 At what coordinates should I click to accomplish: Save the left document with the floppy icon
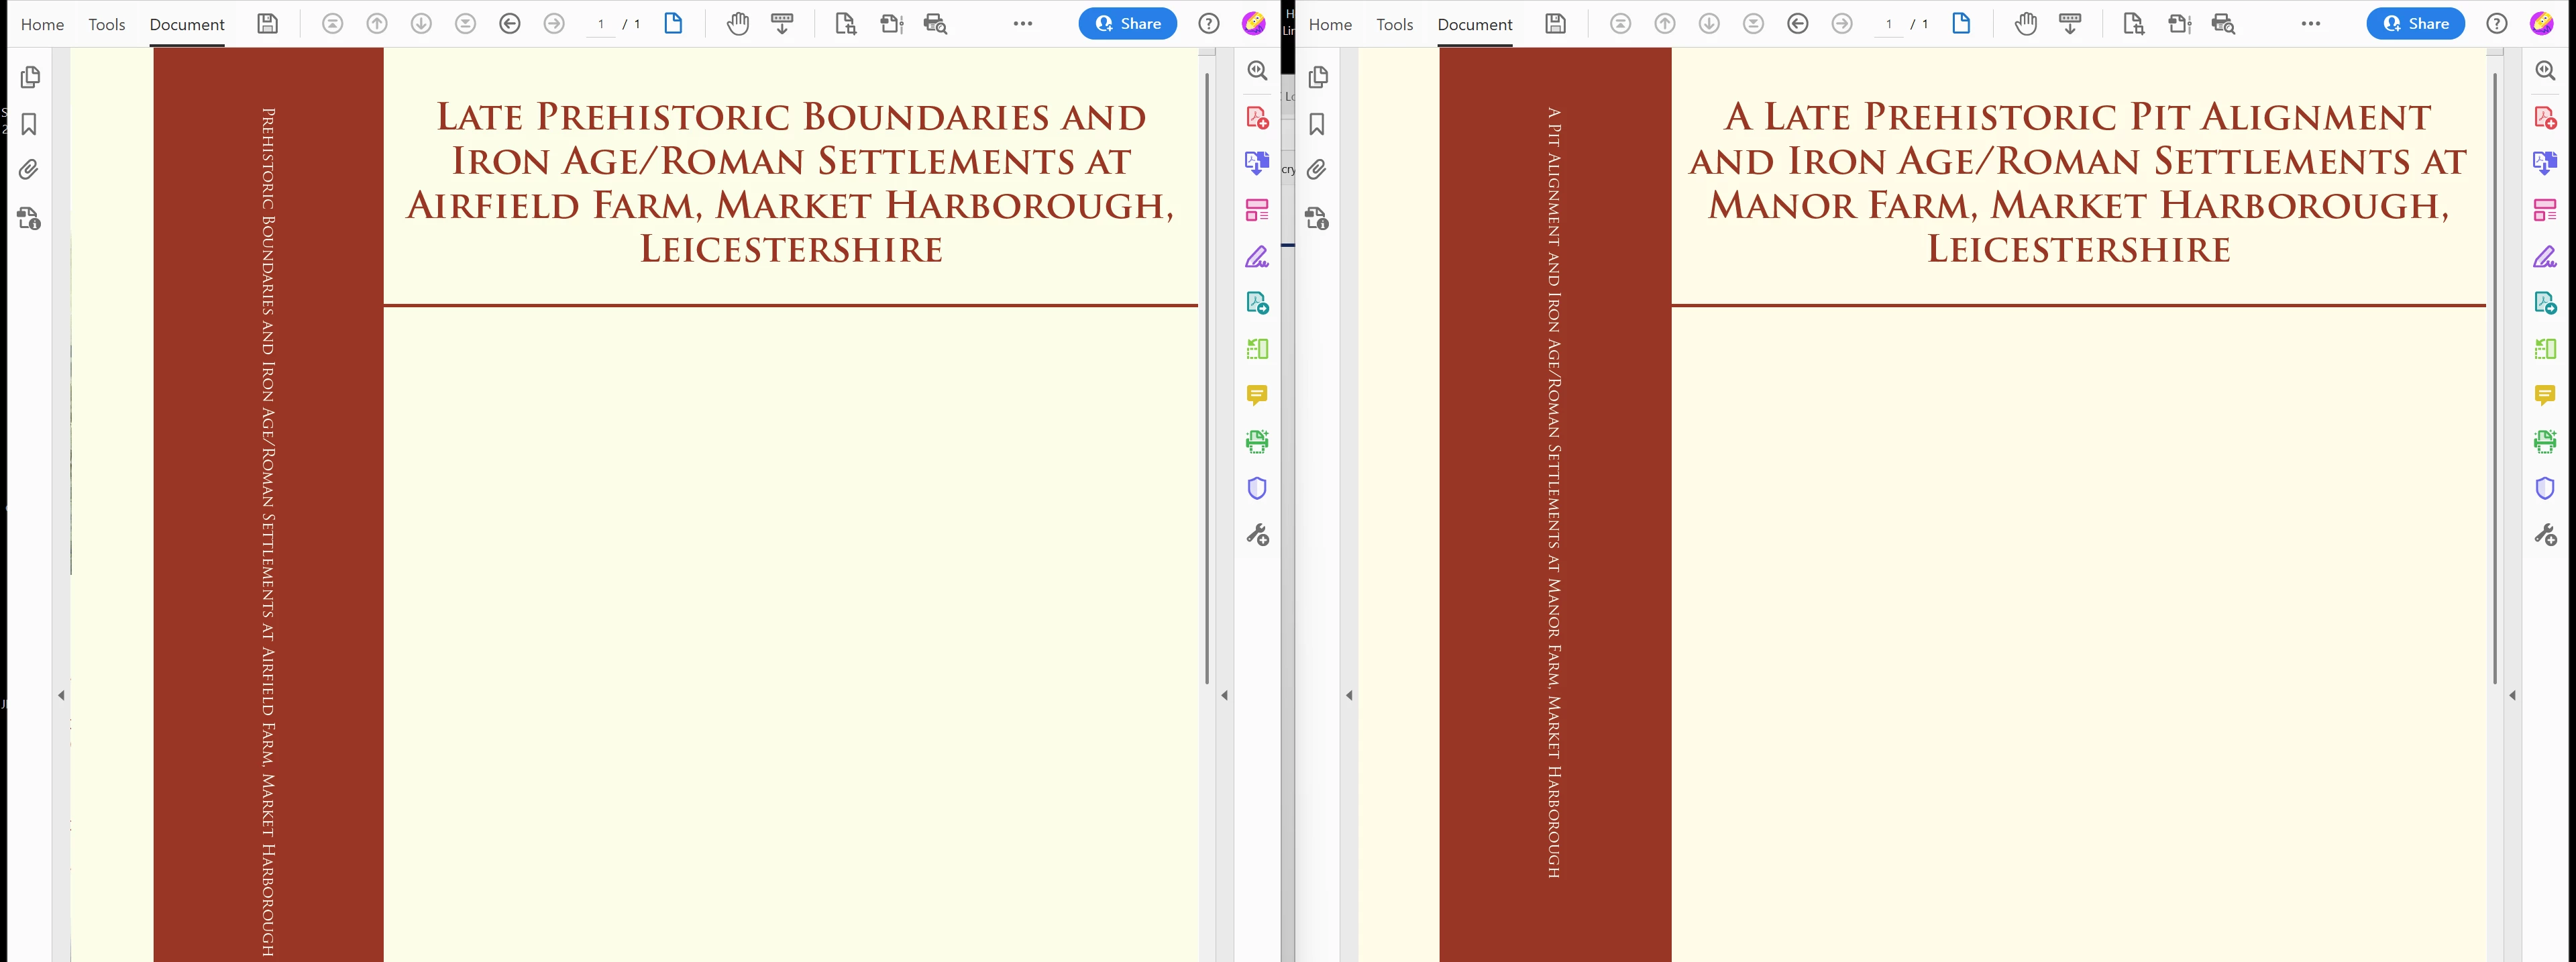tap(267, 24)
